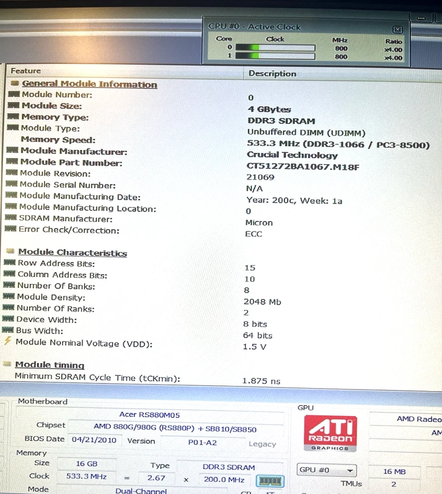Select the Description column header
This screenshot has height=494, width=442.
click(272, 74)
